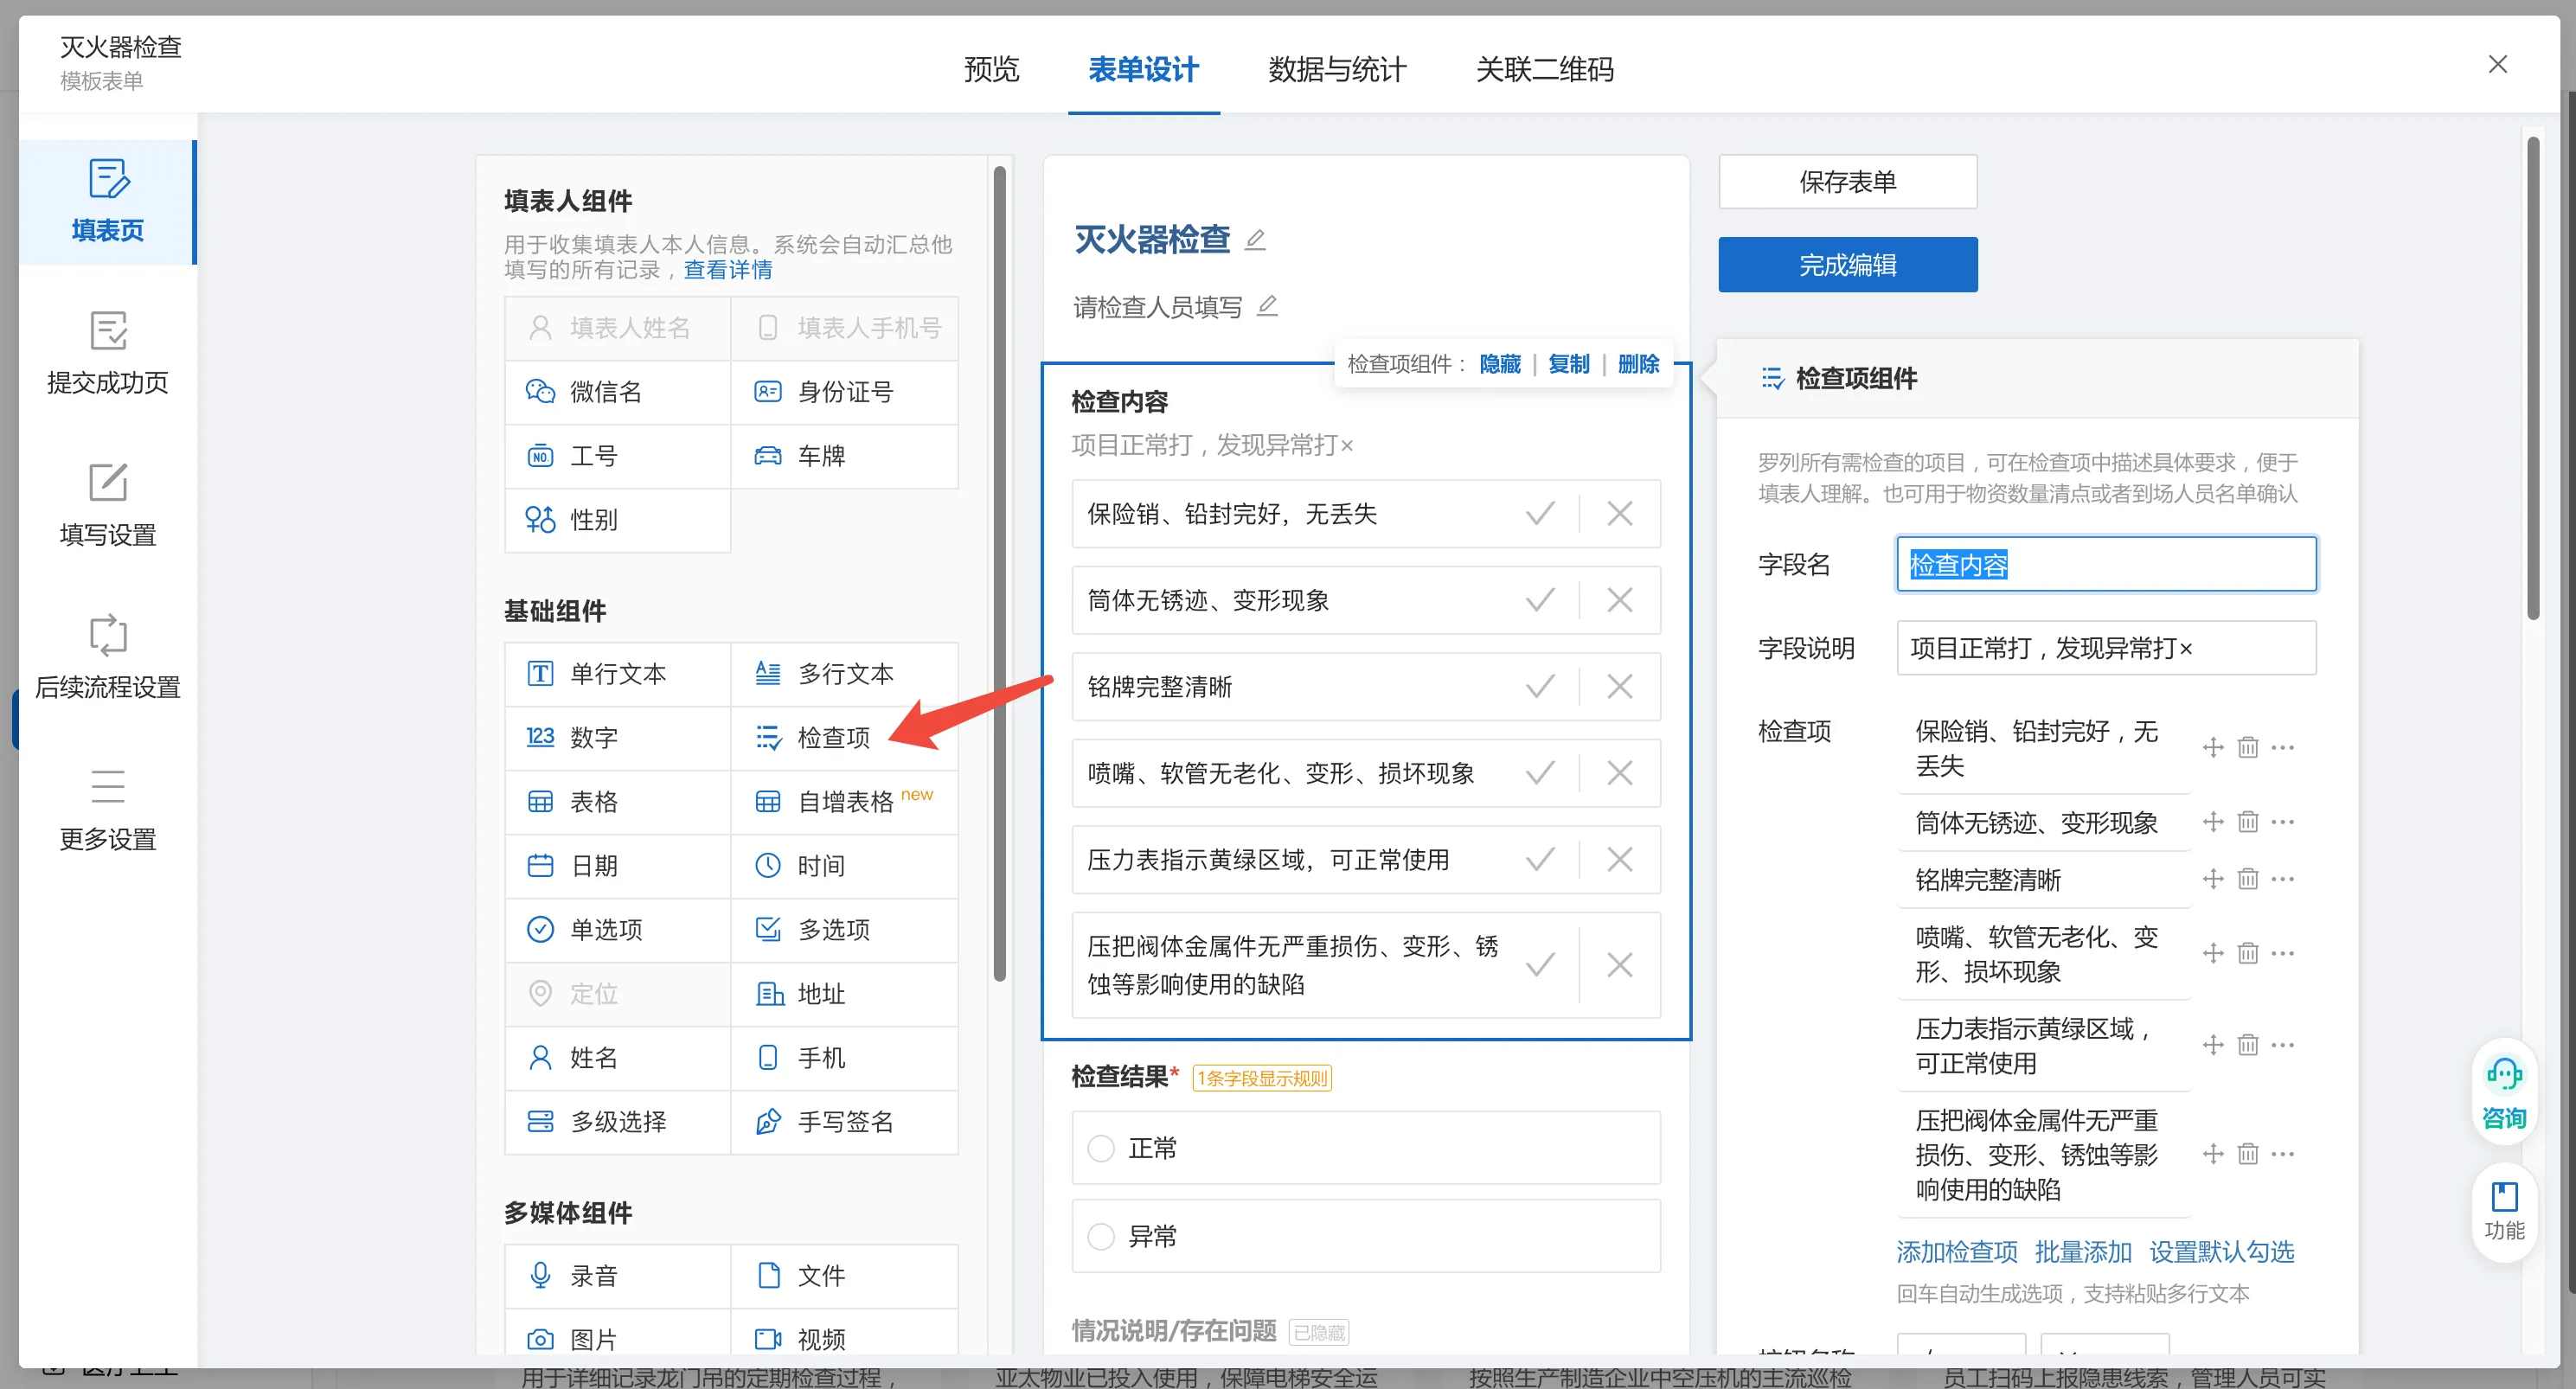Open more options for check item 保险销、铅封完好，无丢失
Viewport: 2576px width, 1389px height.
click(x=2283, y=748)
